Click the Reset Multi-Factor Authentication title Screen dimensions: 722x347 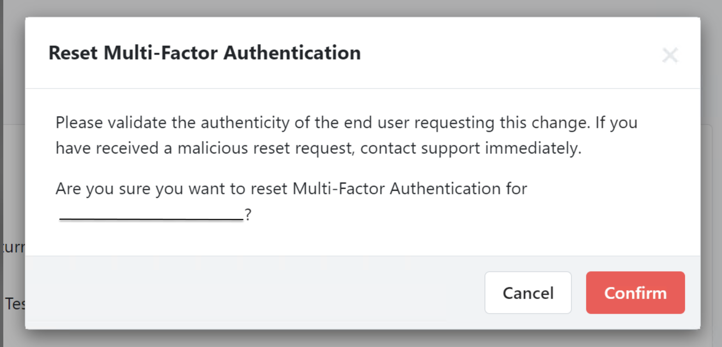(x=204, y=53)
